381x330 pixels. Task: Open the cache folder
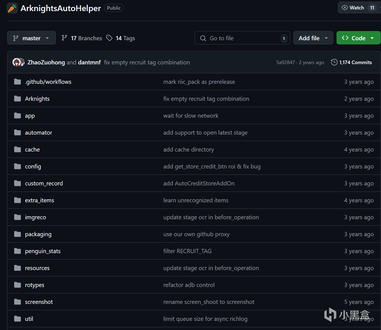click(x=32, y=150)
